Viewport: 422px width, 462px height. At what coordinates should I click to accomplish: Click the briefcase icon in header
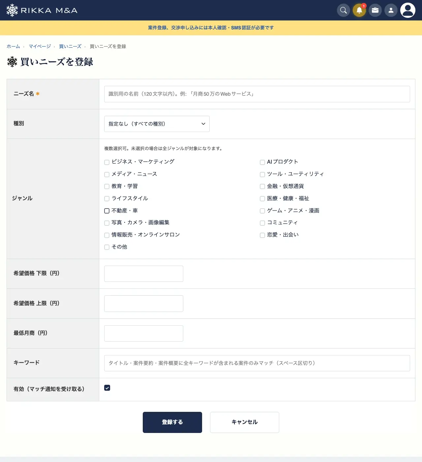point(375,10)
